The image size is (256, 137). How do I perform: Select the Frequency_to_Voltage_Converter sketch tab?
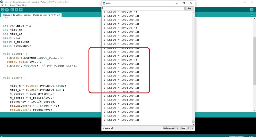pos(31,15)
